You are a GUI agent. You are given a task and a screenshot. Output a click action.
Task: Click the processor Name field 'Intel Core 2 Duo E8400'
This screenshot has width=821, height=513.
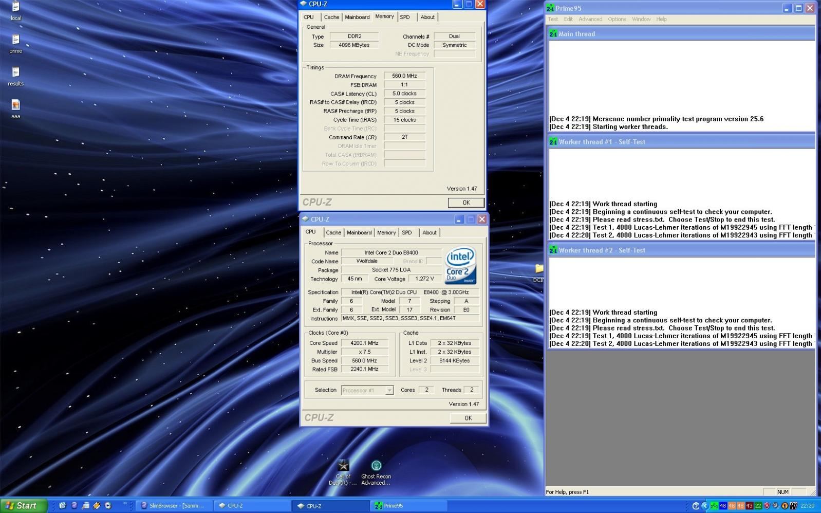(x=391, y=253)
